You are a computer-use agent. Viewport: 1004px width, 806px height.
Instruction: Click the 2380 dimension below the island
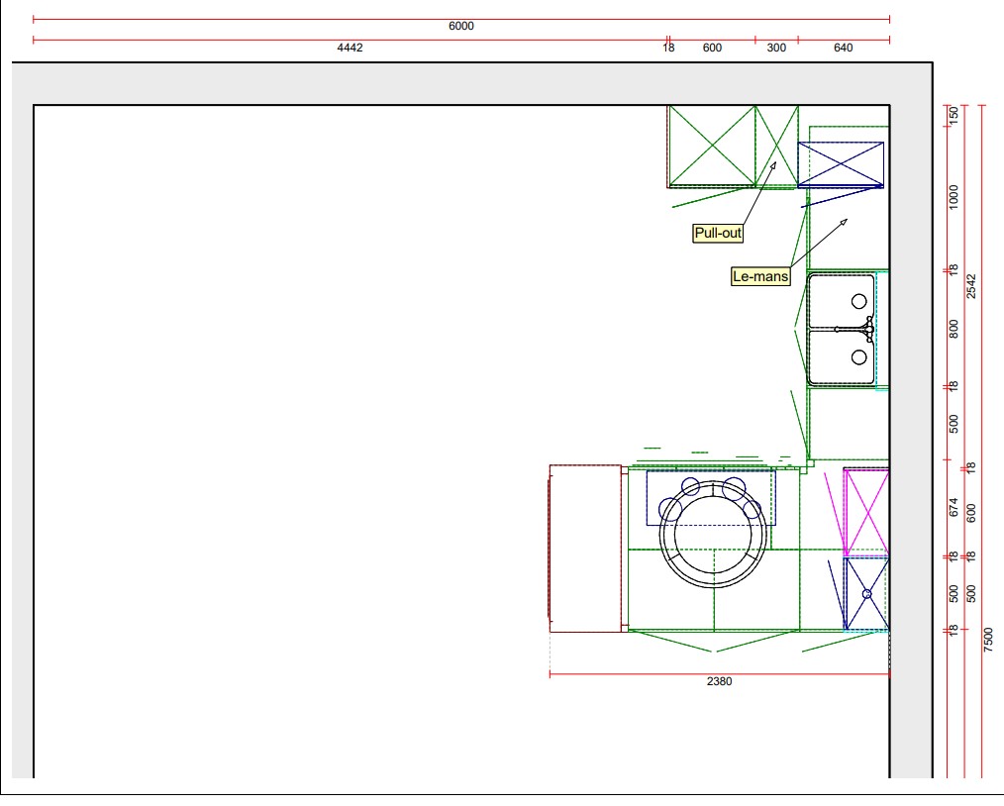tap(720, 681)
